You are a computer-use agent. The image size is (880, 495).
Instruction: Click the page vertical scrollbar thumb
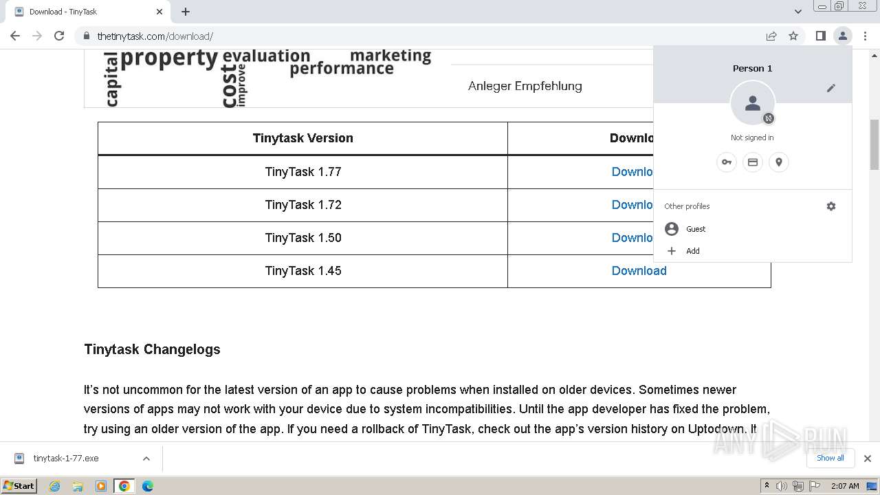[874, 144]
